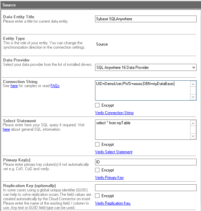This screenshot has height=211, width=201.
Task: Click the 'Connection String' heading label
Action: click(x=20, y=82)
